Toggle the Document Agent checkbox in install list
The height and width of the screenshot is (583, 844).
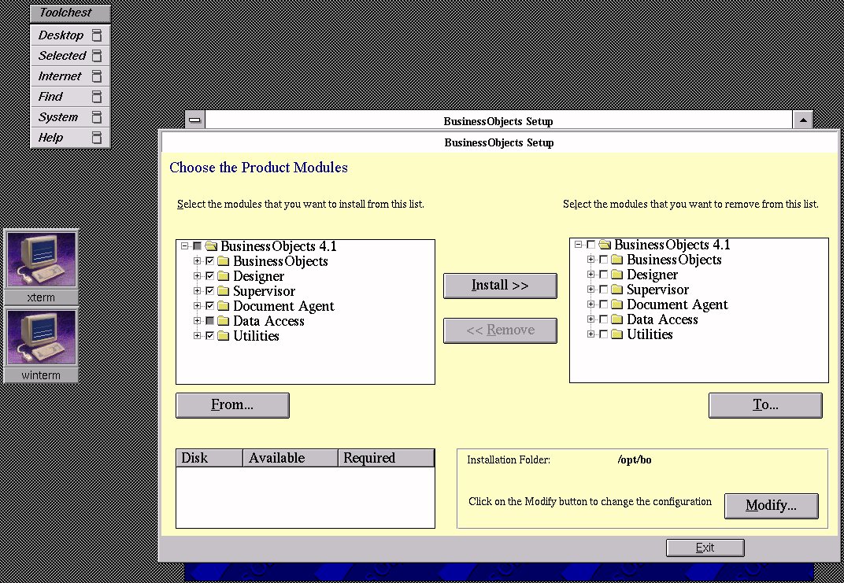click(x=209, y=306)
